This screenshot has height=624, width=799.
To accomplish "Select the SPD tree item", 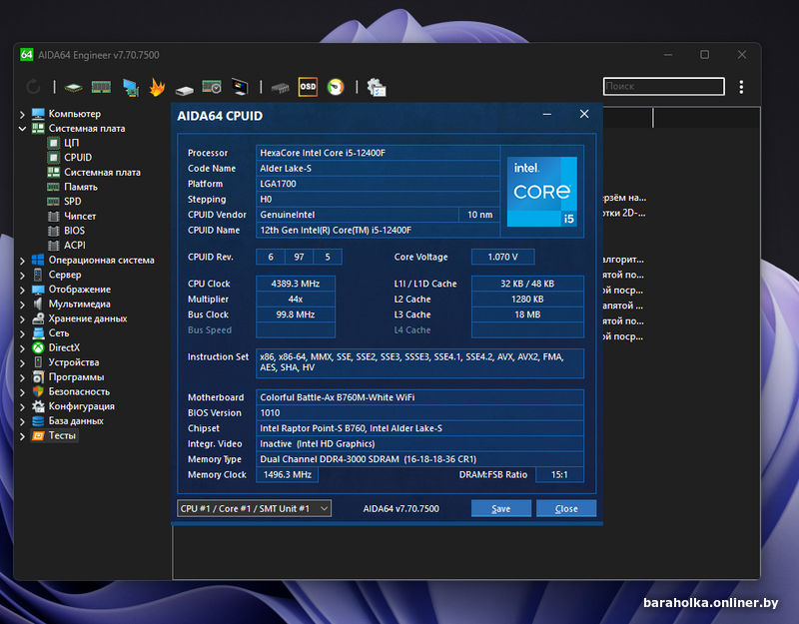I will tap(64, 202).
